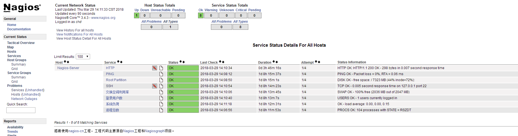Click notifications-disabled icon on HTTP row
Image resolution: width=518 pixels, height=136 pixels.
(x=155, y=68)
